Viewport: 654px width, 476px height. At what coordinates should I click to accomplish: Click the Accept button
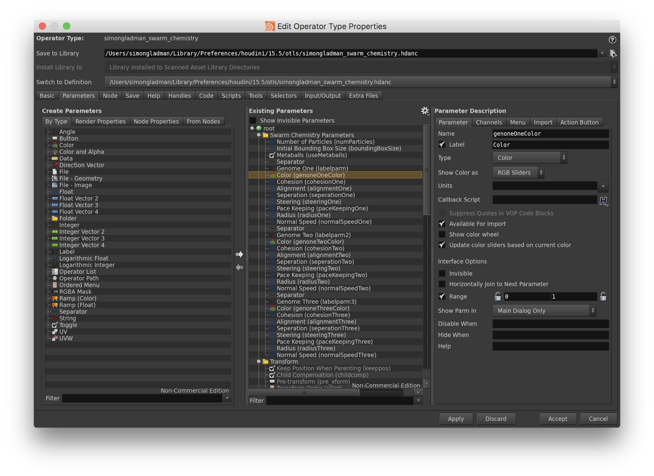(558, 419)
